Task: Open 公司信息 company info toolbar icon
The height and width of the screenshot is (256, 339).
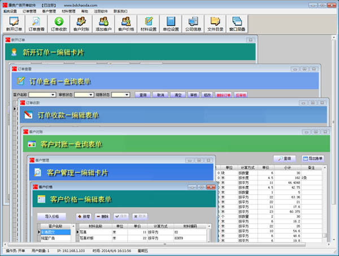Action: point(193,24)
